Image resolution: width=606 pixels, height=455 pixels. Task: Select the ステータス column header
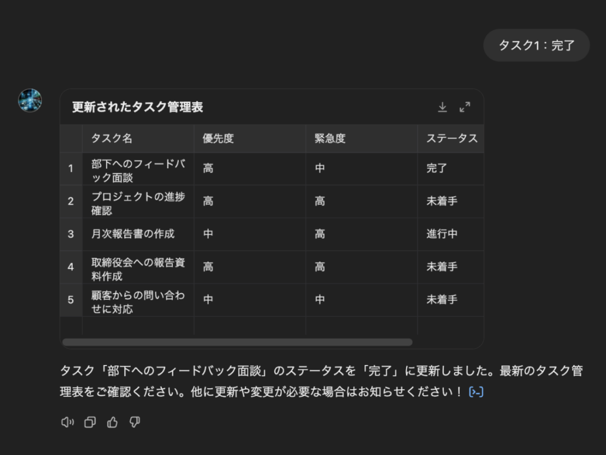(x=451, y=139)
